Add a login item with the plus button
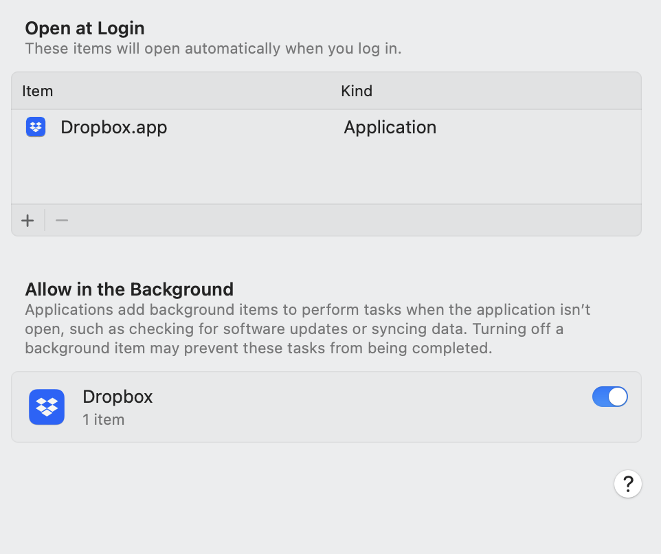Screen dimensions: 661x554 [27, 221]
